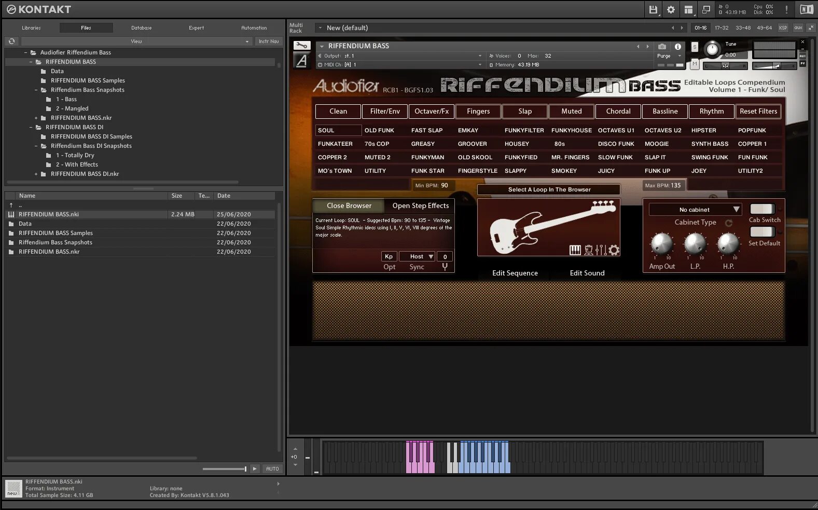Adjust the Tune knob
The image size is (818, 510).
(712, 49)
